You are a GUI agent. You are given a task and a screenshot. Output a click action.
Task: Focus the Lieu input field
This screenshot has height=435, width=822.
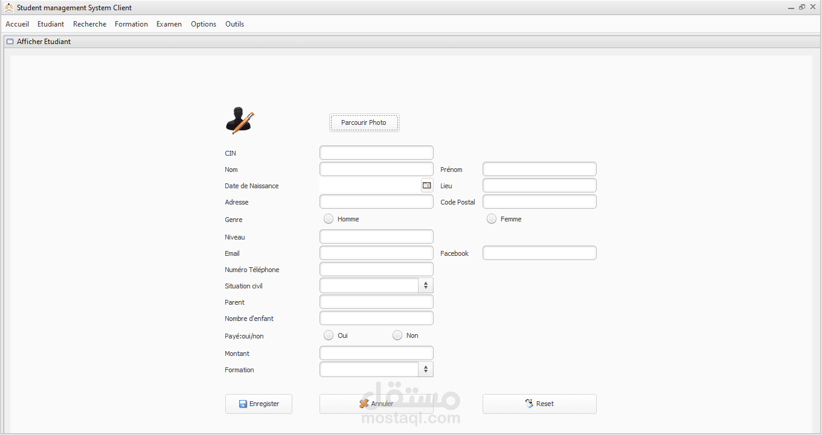coord(539,185)
